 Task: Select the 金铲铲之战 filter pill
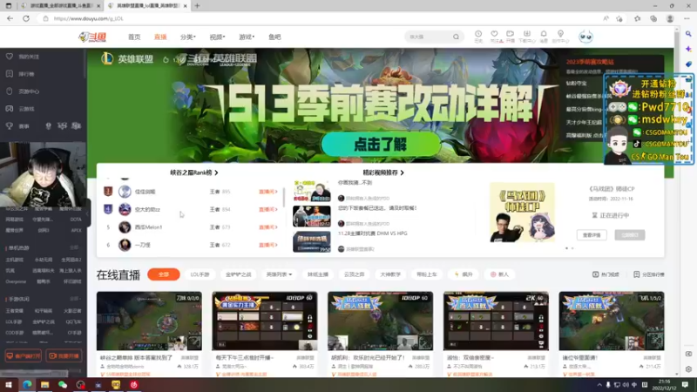click(238, 274)
